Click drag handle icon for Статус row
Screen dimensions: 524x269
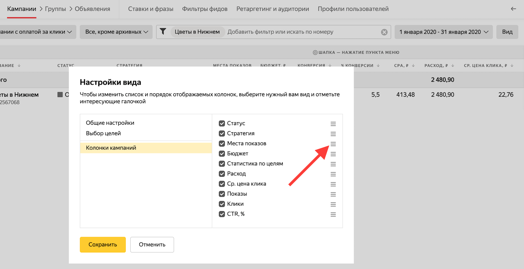pos(333,124)
